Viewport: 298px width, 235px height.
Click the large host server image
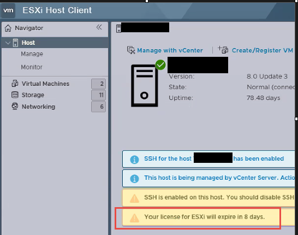click(145, 86)
